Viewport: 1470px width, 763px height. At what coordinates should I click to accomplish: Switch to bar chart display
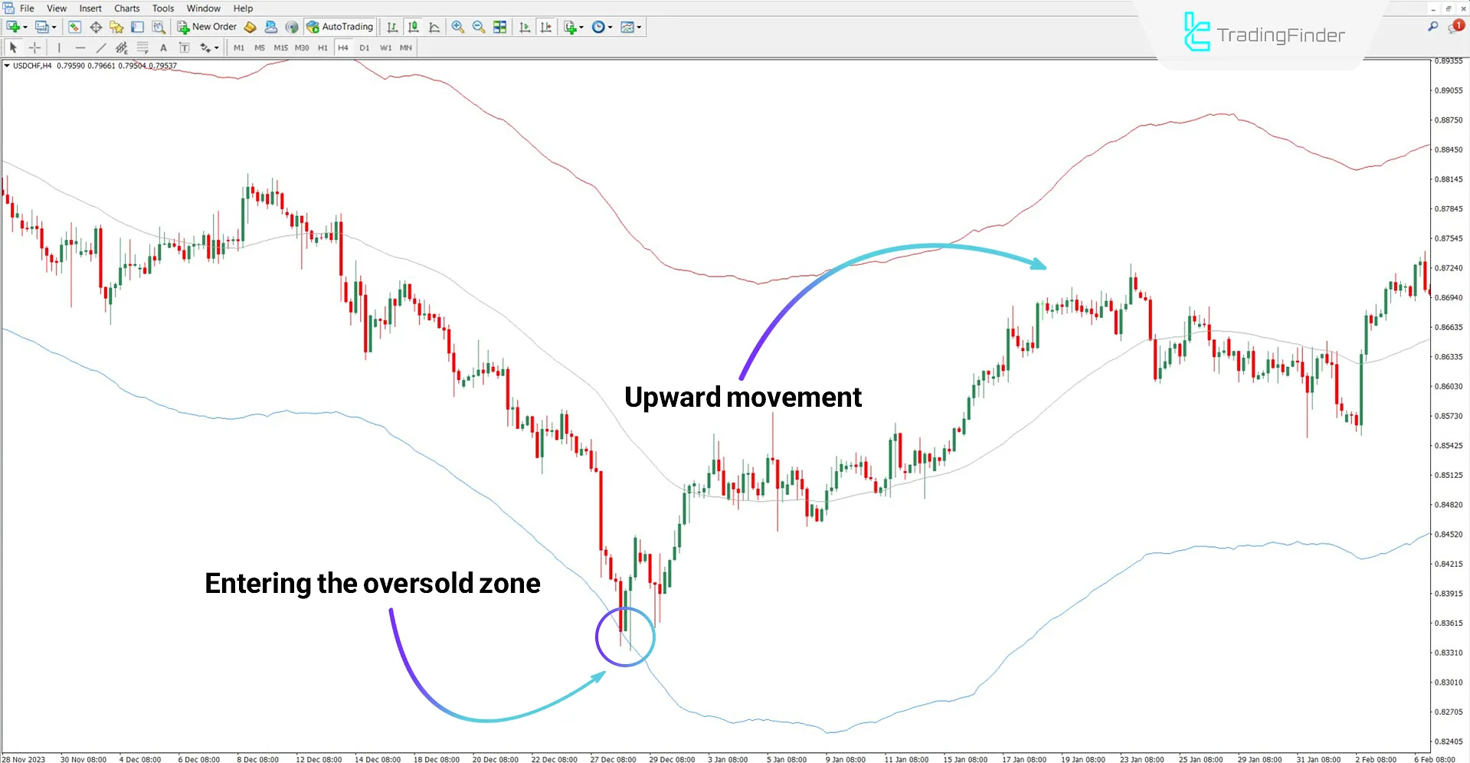click(x=392, y=27)
